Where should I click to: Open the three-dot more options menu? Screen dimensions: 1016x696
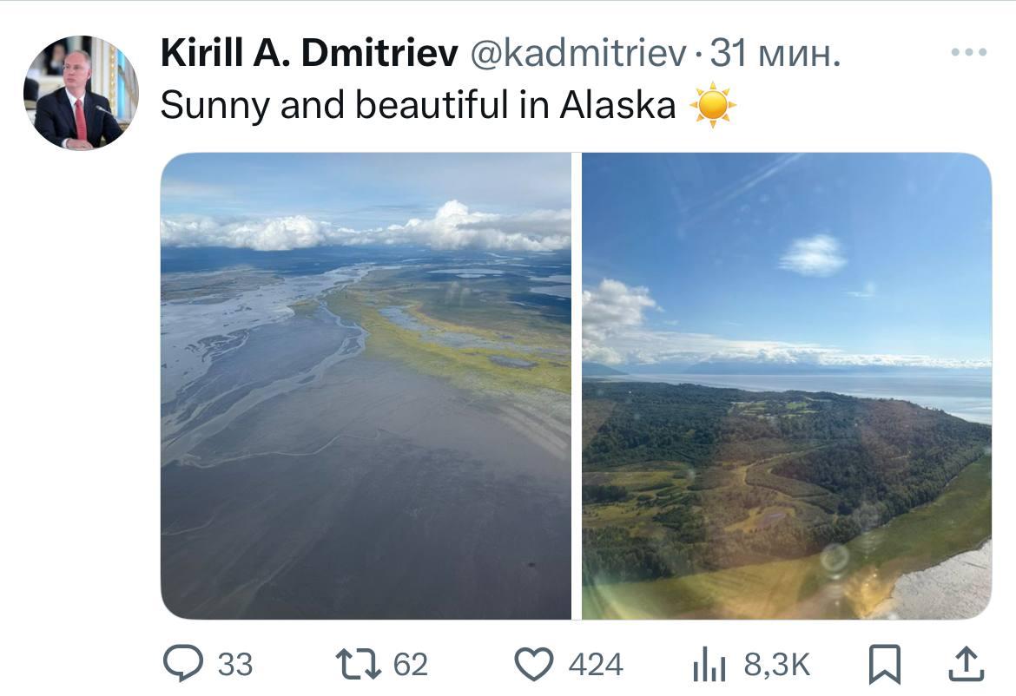pyautogui.click(x=969, y=53)
